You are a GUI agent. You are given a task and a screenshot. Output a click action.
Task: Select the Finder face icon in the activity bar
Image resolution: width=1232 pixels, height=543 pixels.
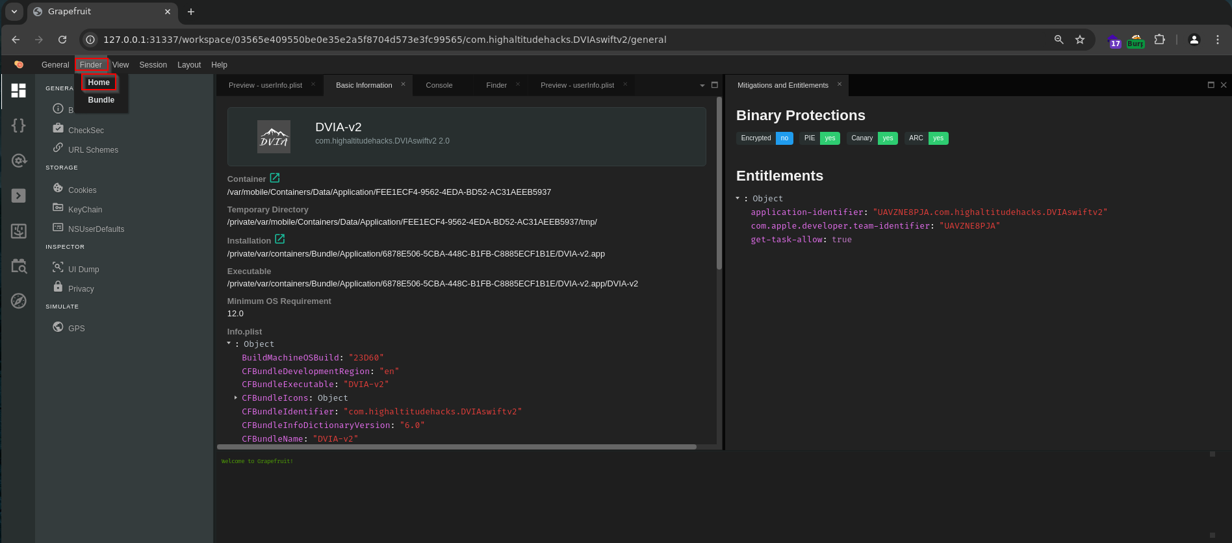coord(19,231)
